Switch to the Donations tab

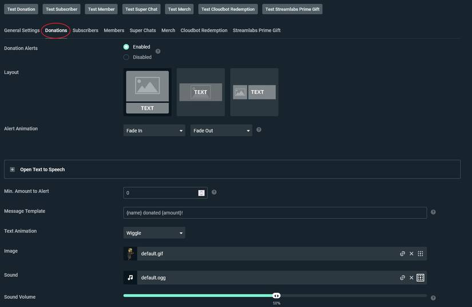click(56, 30)
